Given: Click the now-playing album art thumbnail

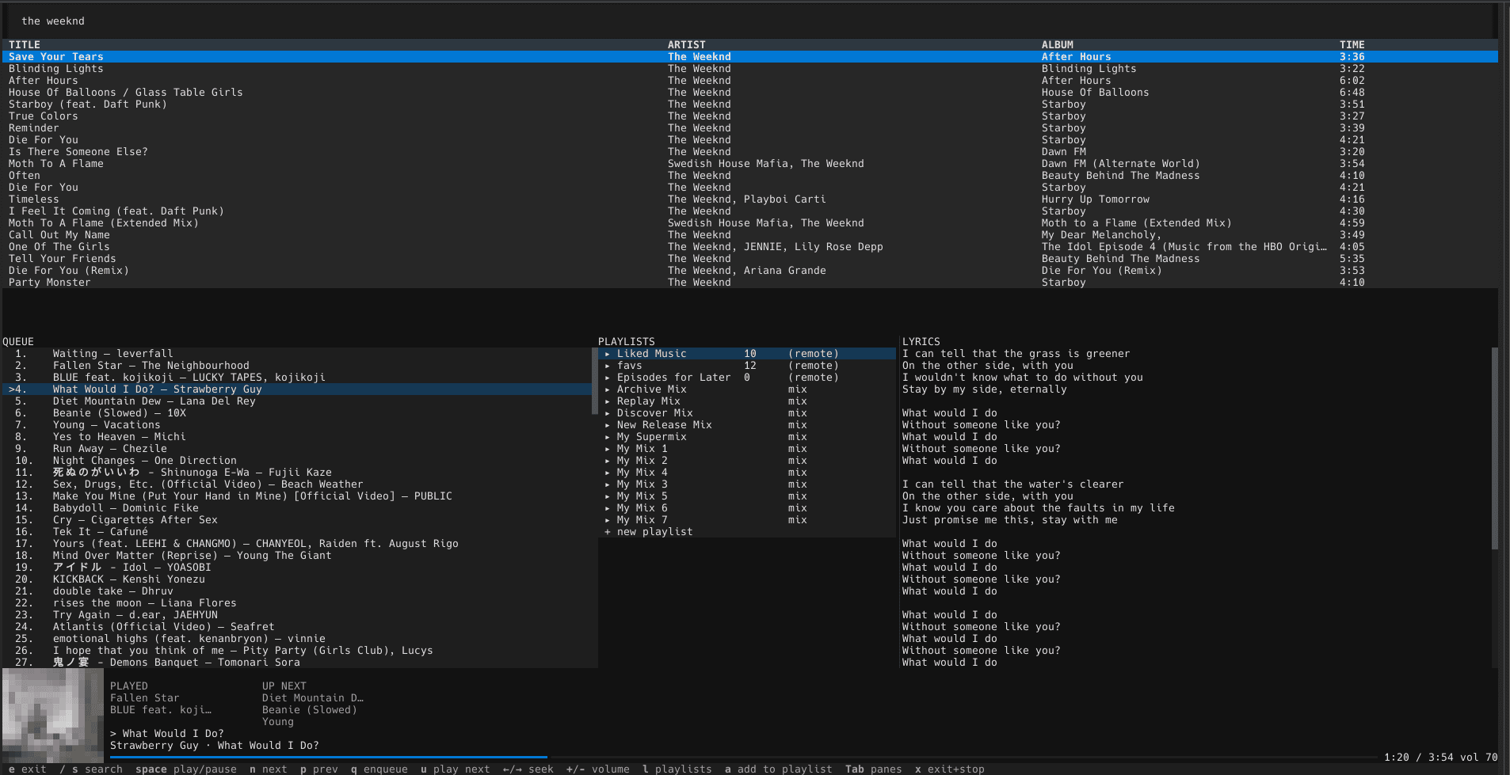Looking at the screenshot, I should pyautogui.click(x=53, y=716).
